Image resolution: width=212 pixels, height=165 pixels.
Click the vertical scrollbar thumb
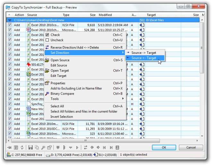click(202, 48)
